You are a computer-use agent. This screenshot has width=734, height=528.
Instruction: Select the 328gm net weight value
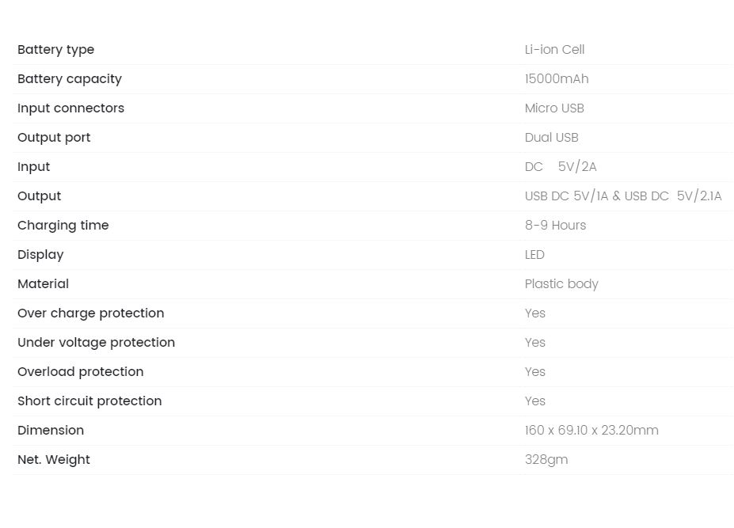(x=546, y=460)
